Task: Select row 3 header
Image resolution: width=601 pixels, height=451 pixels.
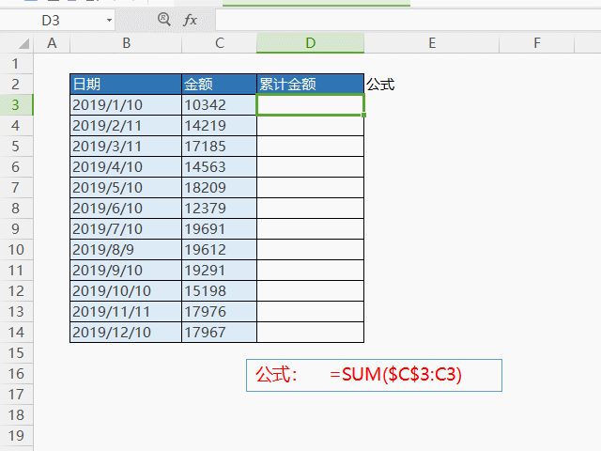Action: 16,104
